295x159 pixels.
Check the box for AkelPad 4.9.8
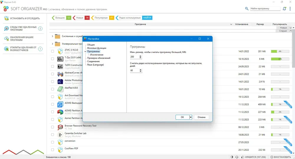tap(53, 89)
